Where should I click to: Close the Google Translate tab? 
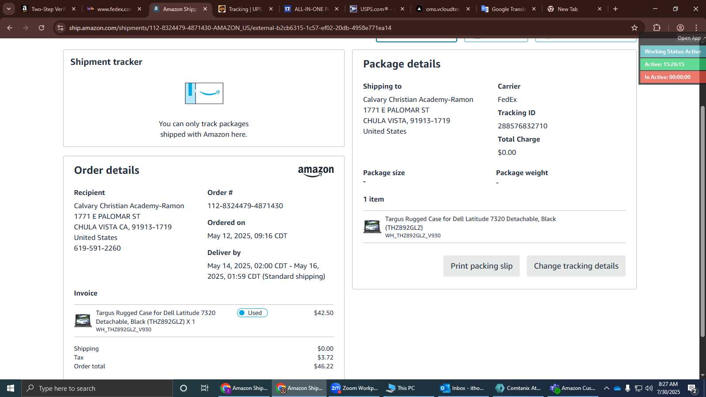534,9
